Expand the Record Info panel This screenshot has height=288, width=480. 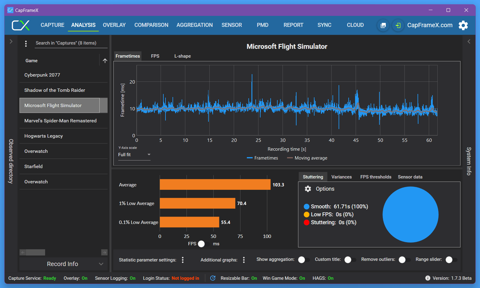point(63,264)
